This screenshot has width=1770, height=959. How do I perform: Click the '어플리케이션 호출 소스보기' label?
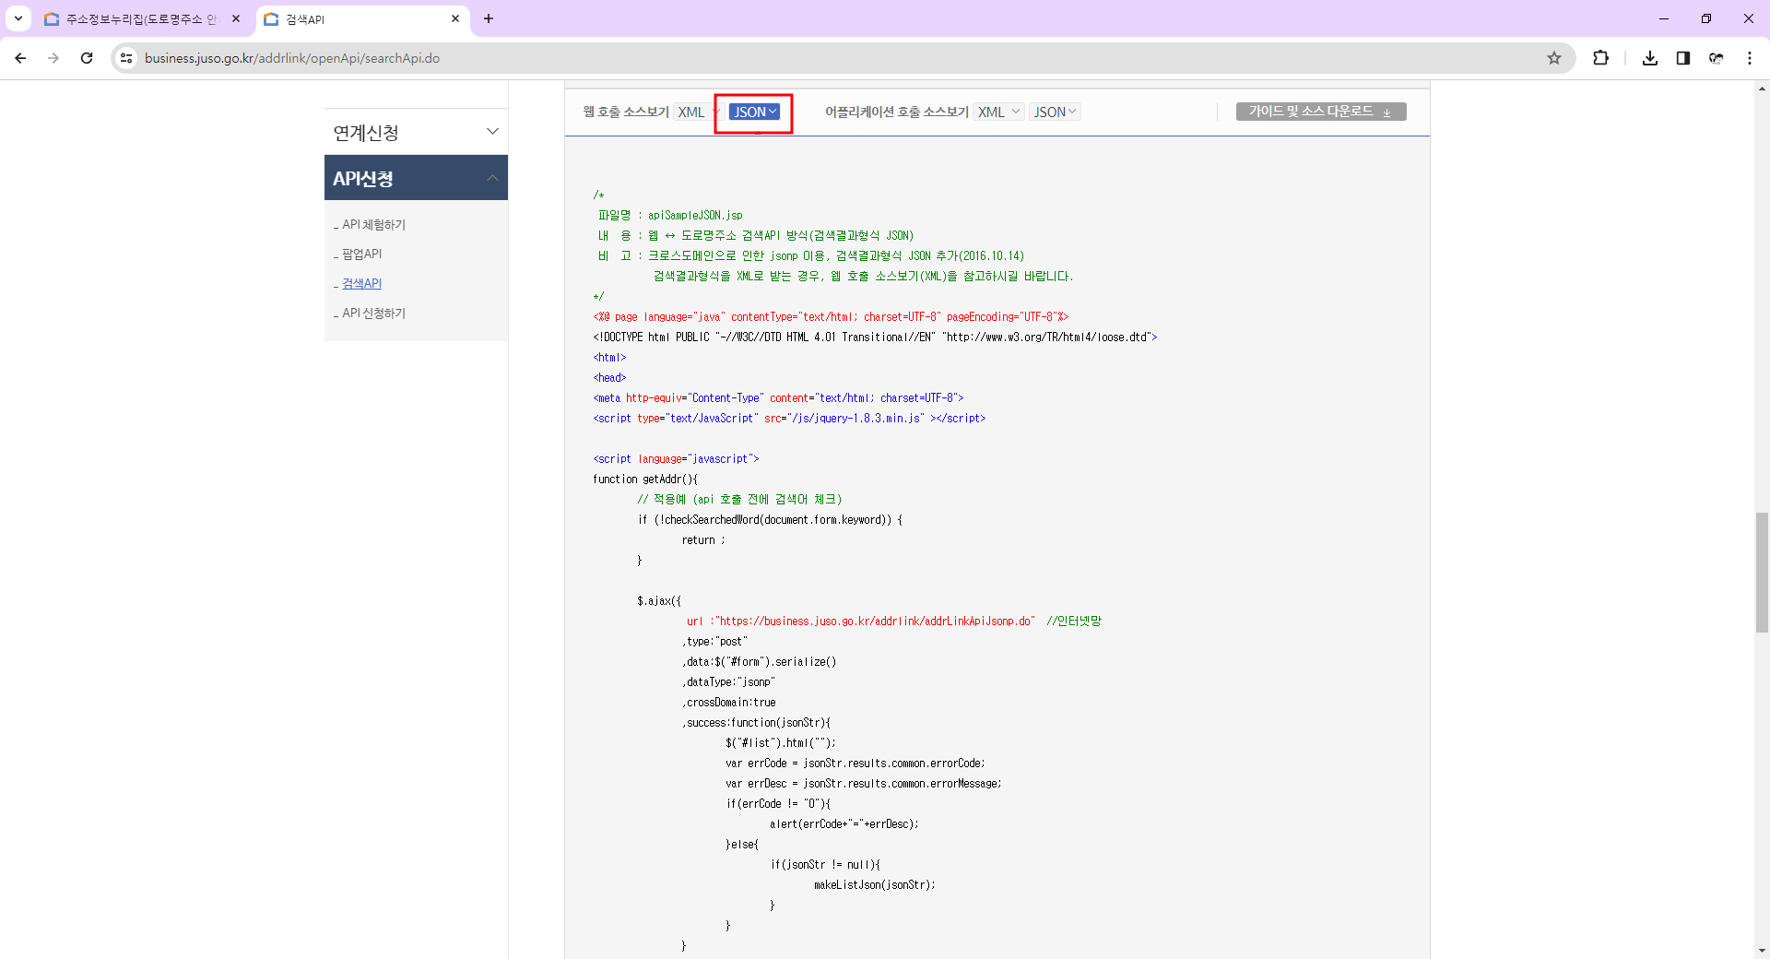pyautogui.click(x=897, y=112)
